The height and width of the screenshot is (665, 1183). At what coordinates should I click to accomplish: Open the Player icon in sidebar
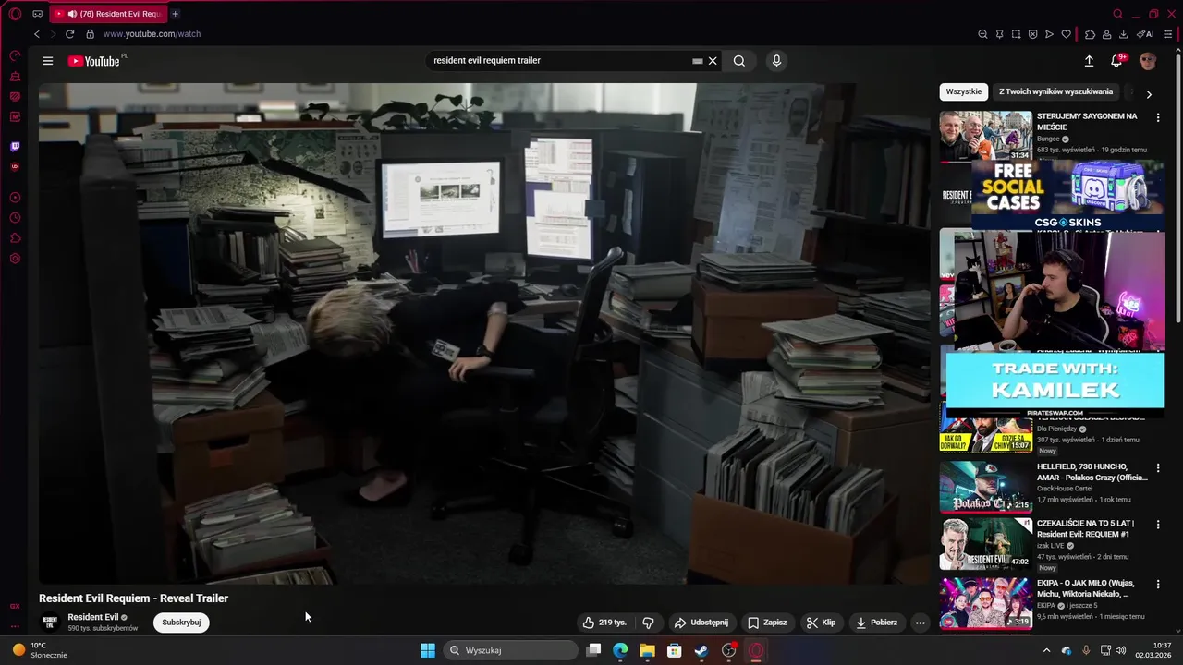[x=15, y=197]
